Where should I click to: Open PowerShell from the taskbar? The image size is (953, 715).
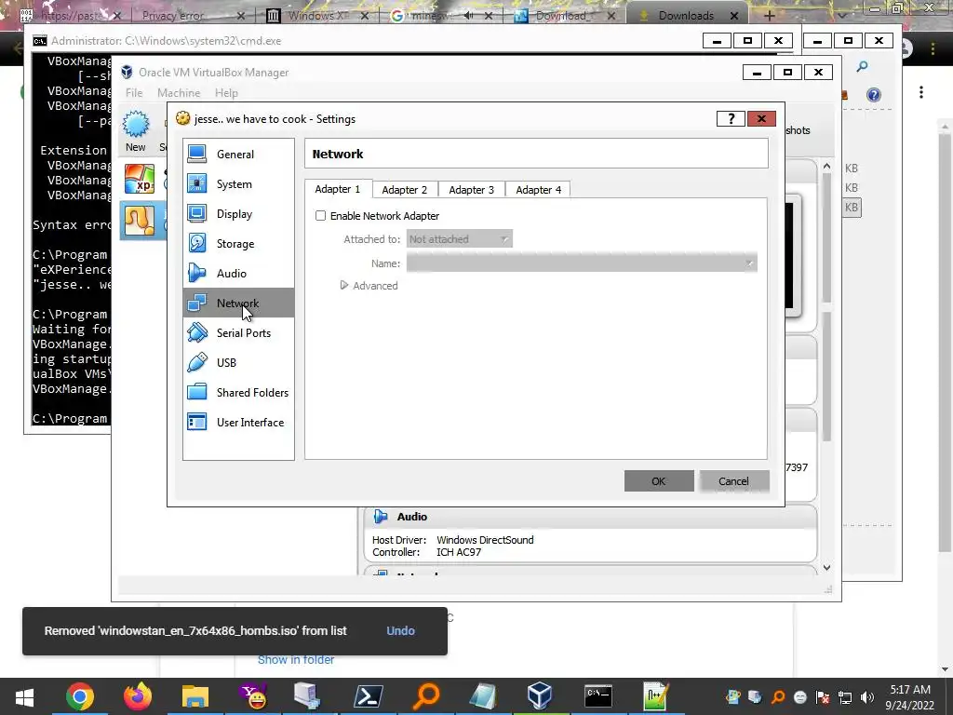(x=369, y=696)
